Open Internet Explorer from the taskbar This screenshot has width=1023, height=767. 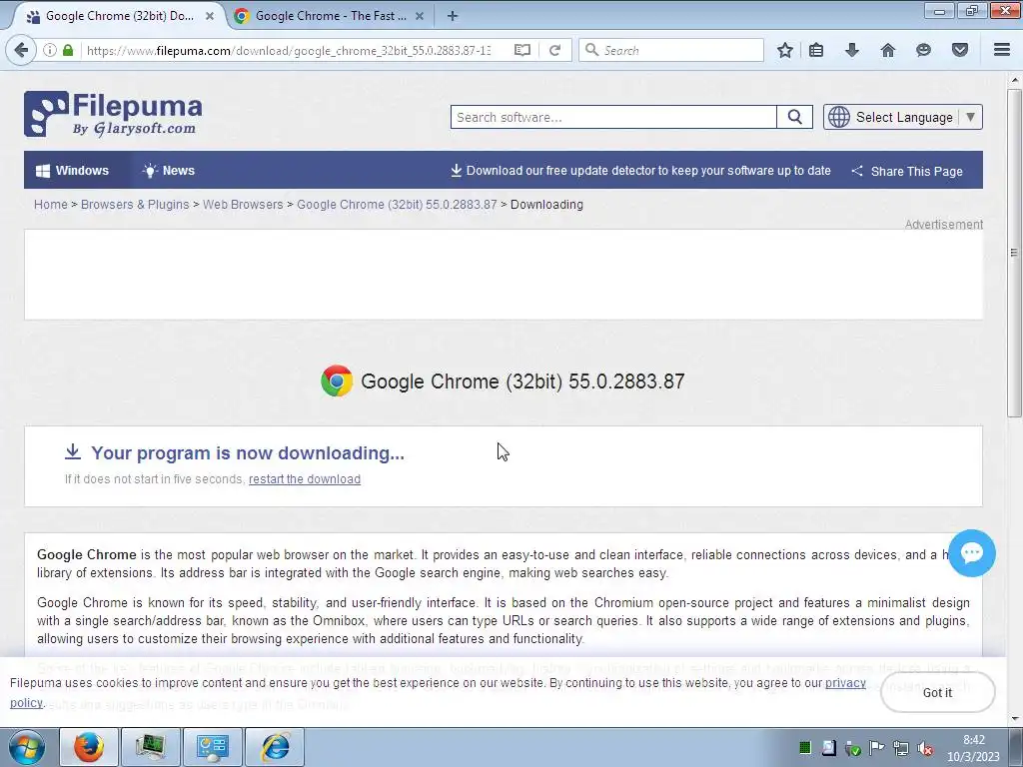(x=276, y=747)
